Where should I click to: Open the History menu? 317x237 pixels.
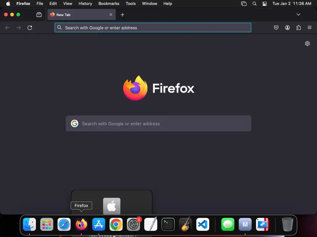click(85, 4)
